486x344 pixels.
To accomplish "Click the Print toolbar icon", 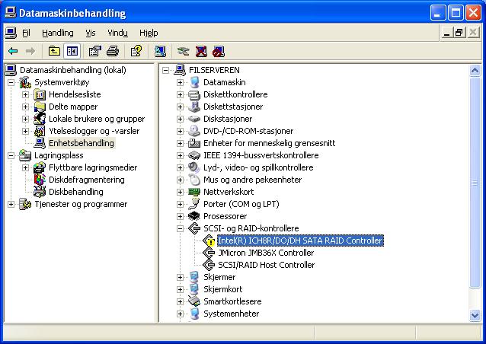I will pos(113,51).
